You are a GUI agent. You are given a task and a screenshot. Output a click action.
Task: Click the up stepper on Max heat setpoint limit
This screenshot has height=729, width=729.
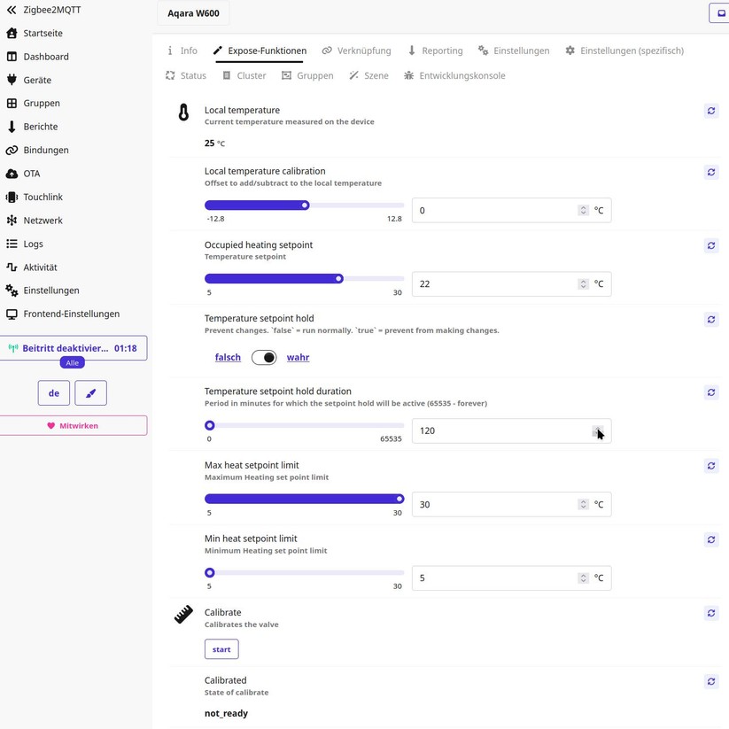(582, 500)
